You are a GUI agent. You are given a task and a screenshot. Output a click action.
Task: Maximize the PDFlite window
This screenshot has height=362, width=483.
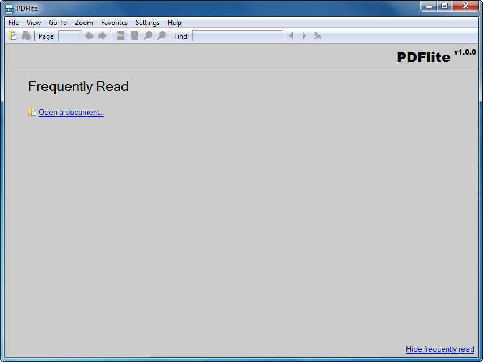click(444, 6)
